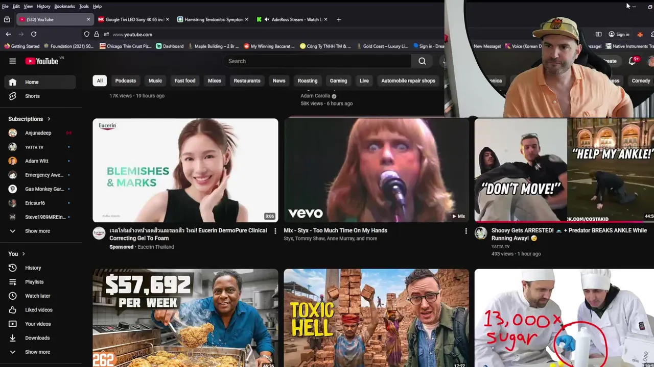Open Shorts in the sidebar
This screenshot has width=654, height=367.
(40, 96)
